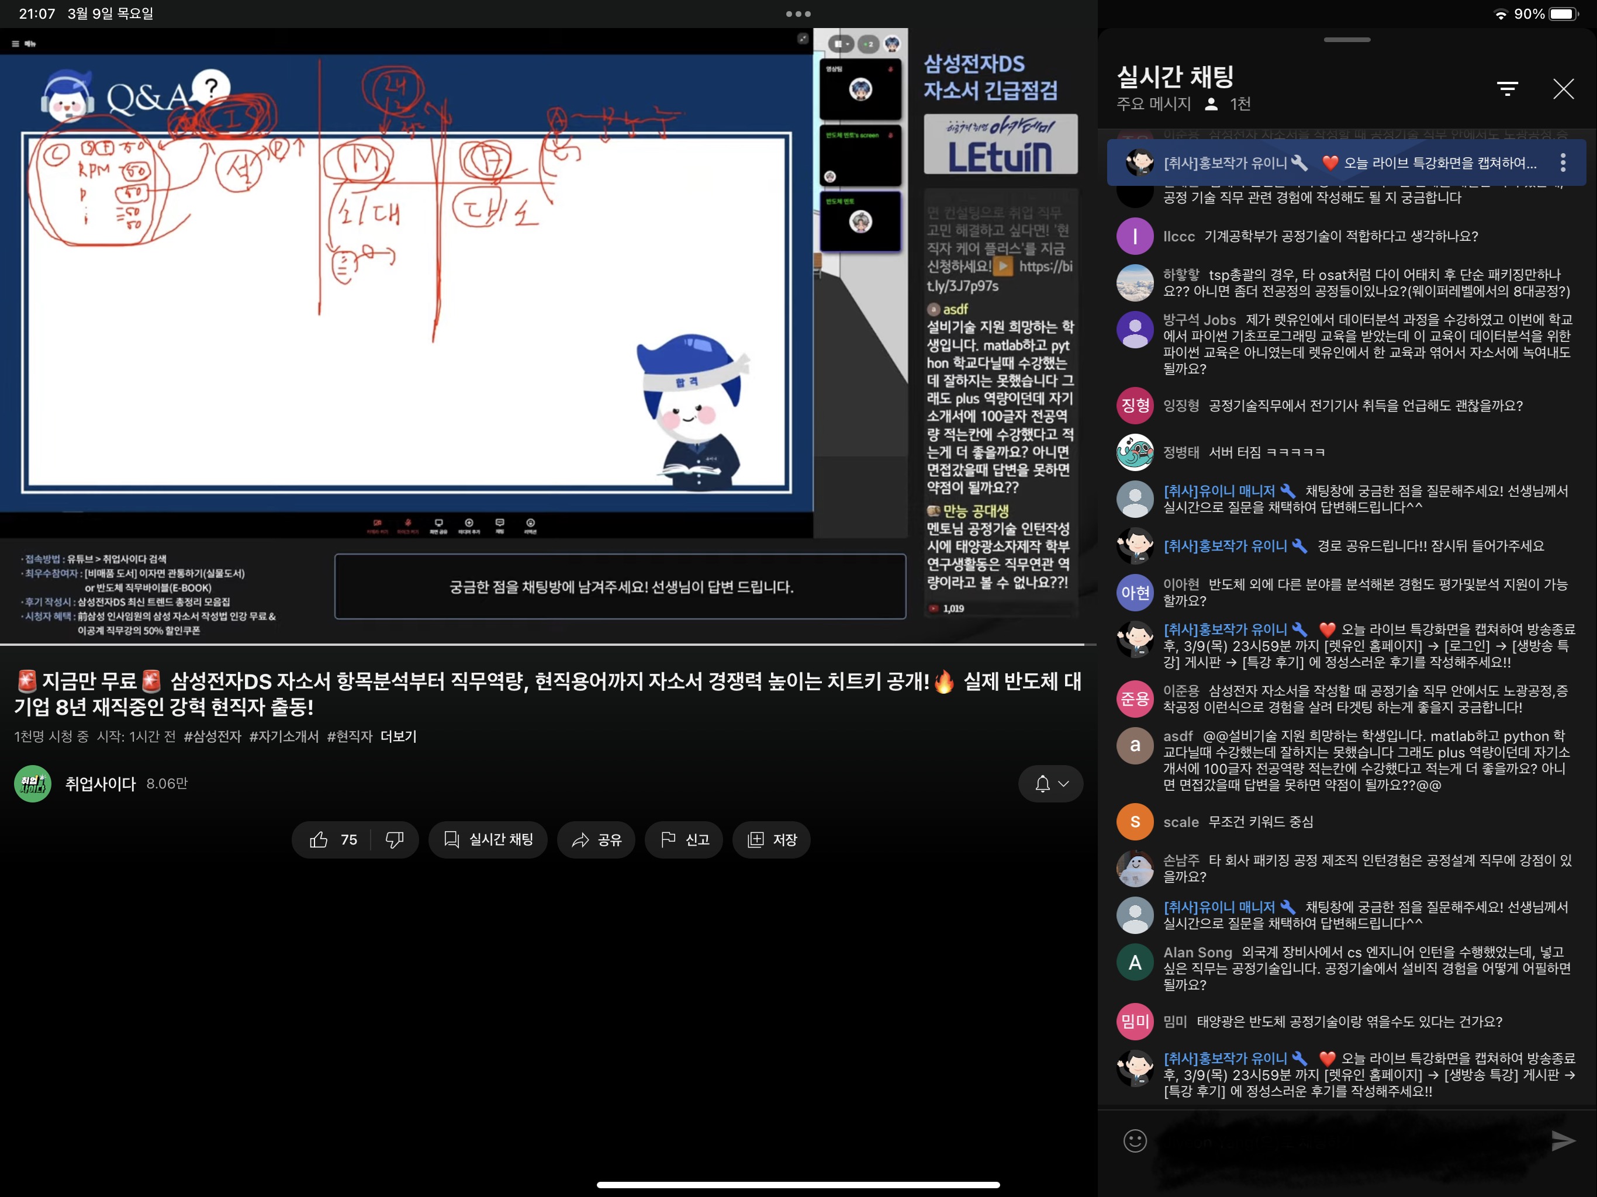Open the 실시간 채팅 button under video

pos(488,839)
